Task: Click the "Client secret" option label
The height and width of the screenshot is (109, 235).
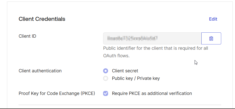Action: click(x=125, y=71)
